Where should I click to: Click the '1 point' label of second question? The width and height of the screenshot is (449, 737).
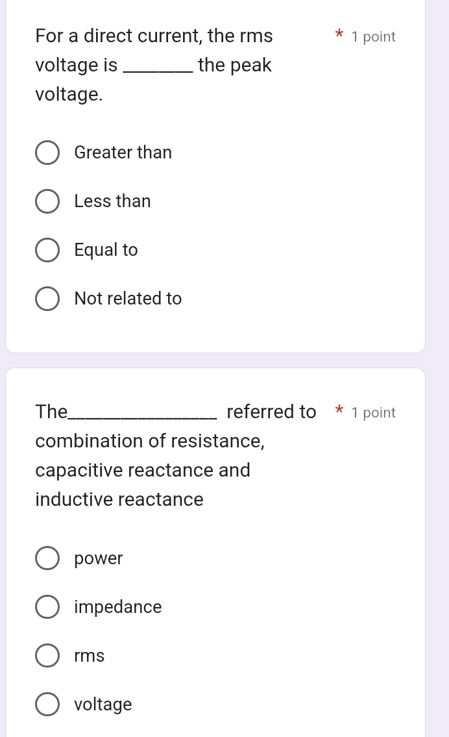373,413
